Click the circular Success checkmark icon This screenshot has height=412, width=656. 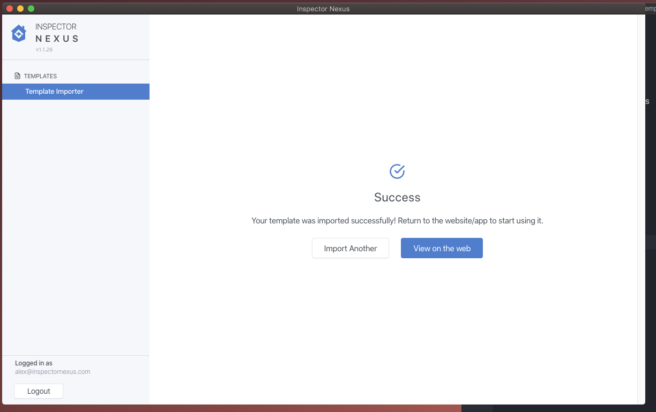pos(397,171)
